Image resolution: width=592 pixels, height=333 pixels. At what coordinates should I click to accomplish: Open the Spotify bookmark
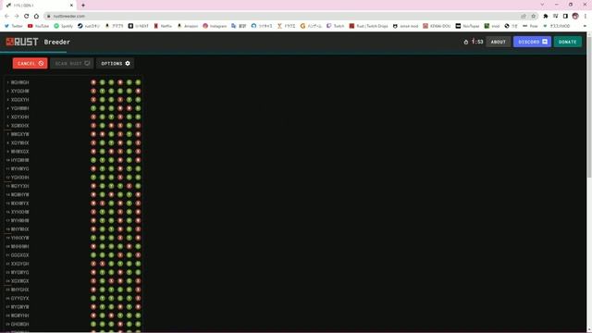64,26
